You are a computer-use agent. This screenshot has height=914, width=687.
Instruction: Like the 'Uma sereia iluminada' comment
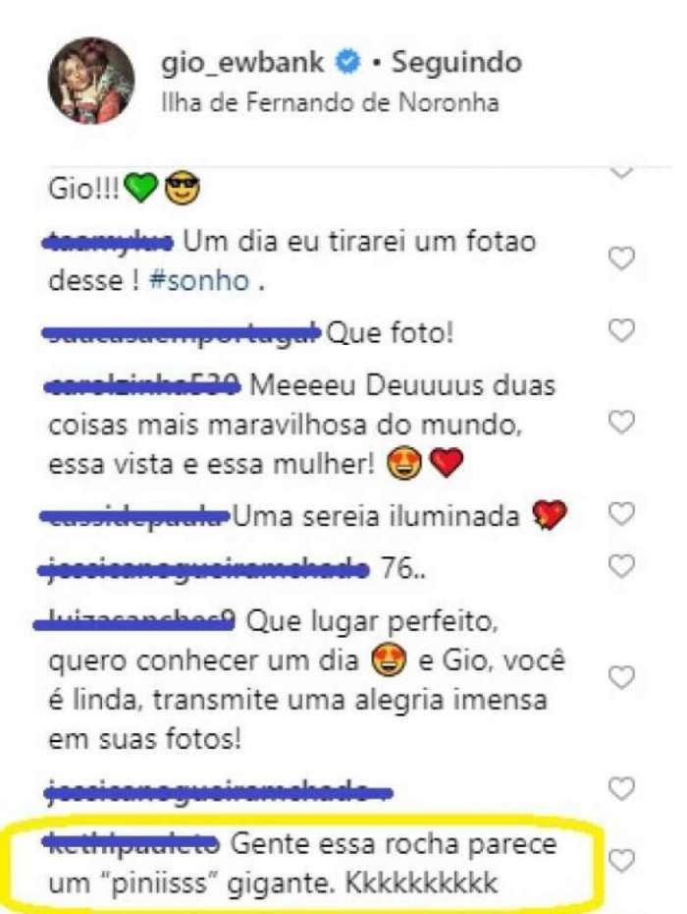click(x=621, y=514)
